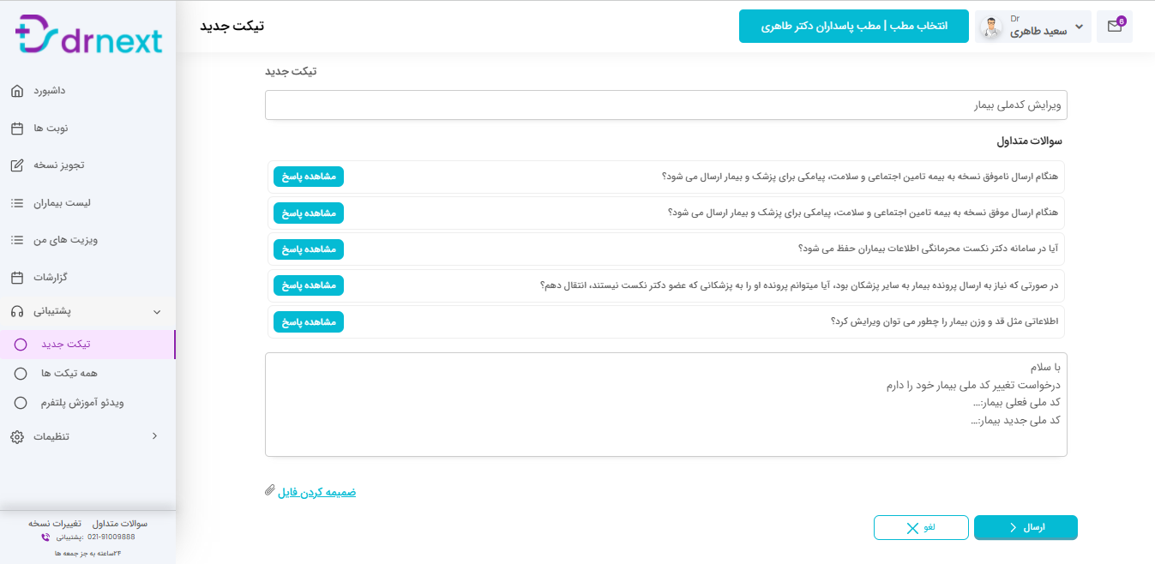The height and width of the screenshot is (564, 1155).
Task: Click the داشبورد home icon
Action: point(17,91)
